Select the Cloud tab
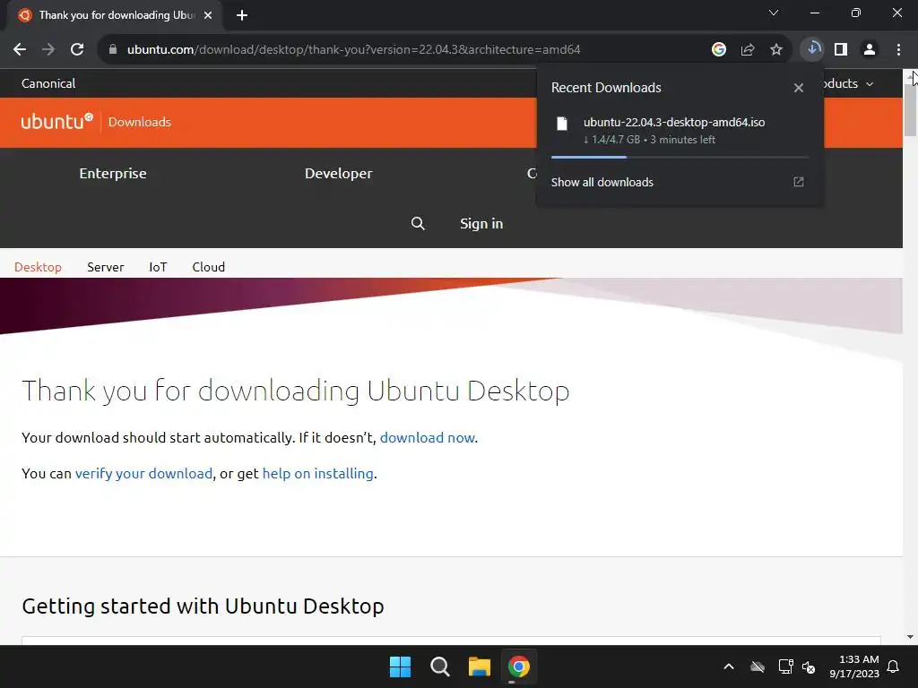Viewport: 918px width, 688px height. pos(208,267)
